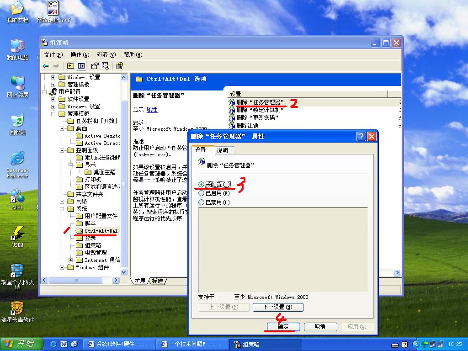468x351 pixels.
Task: Switch to the 标准 tab at bottom
Action: [157, 281]
